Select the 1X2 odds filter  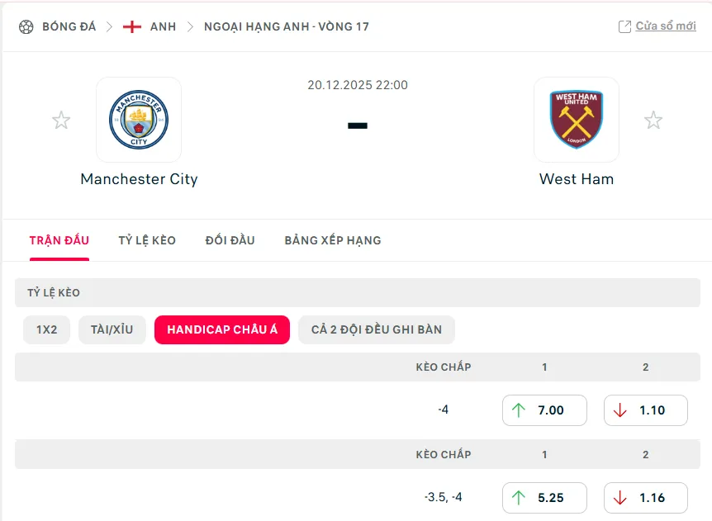[x=46, y=329]
